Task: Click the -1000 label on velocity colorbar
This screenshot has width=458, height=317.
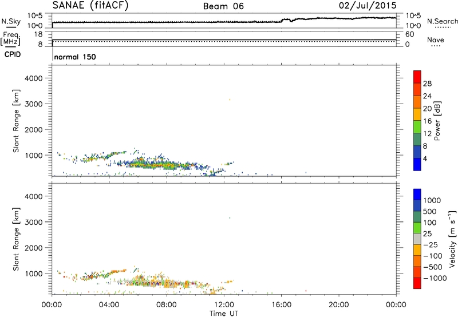Action: coord(435,278)
